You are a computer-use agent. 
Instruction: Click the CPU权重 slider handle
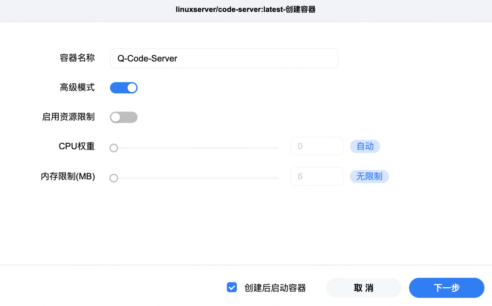[114, 148]
